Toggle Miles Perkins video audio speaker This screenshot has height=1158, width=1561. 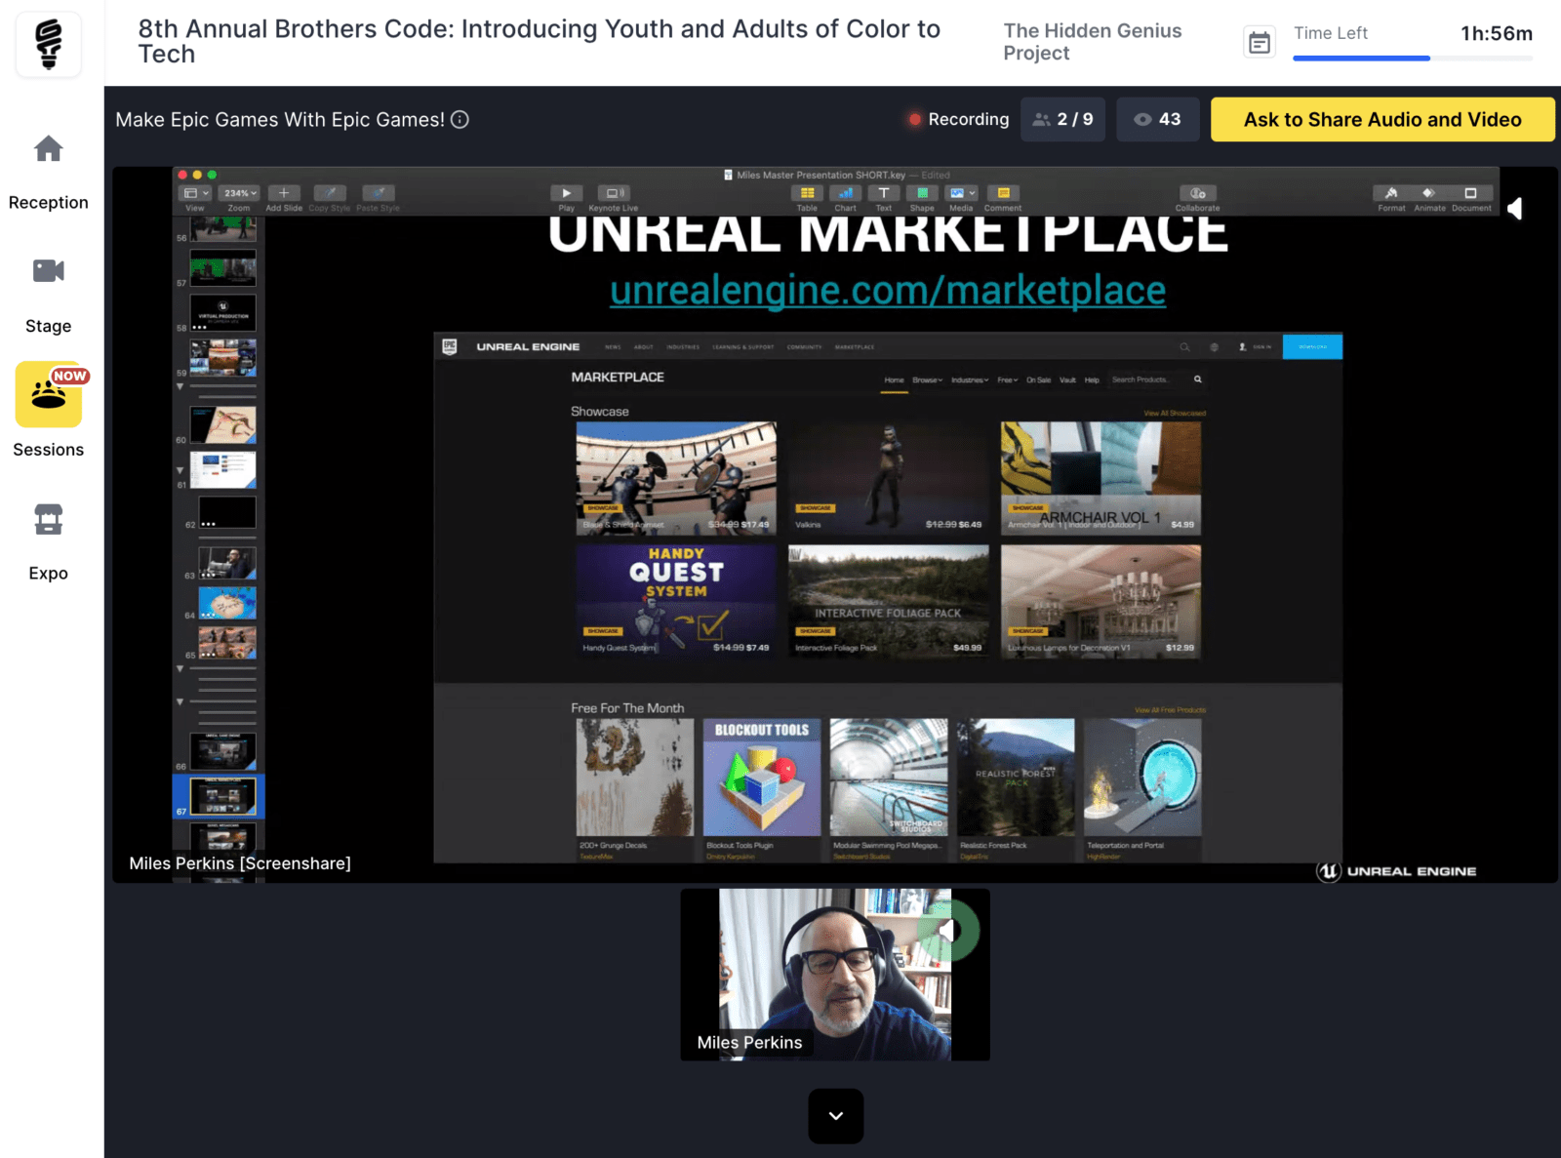[947, 931]
